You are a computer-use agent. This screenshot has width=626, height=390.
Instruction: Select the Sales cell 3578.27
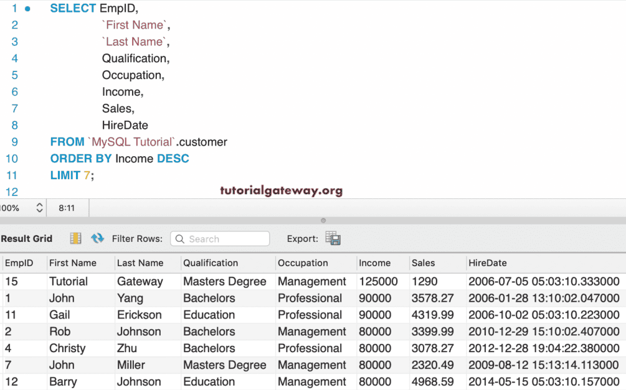tap(433, 299)
